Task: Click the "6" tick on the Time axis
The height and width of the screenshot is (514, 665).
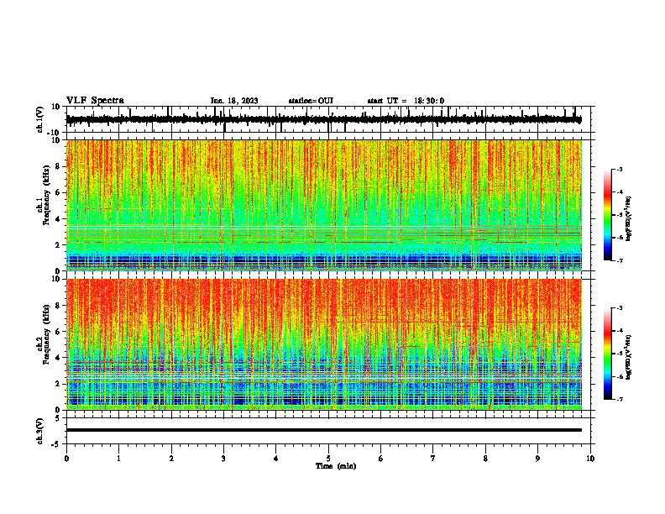Action: click(x=381, y=459)
